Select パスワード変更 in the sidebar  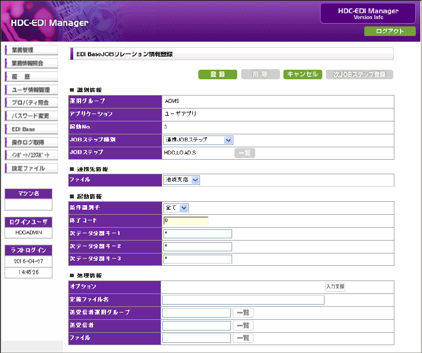pos(31,116)
